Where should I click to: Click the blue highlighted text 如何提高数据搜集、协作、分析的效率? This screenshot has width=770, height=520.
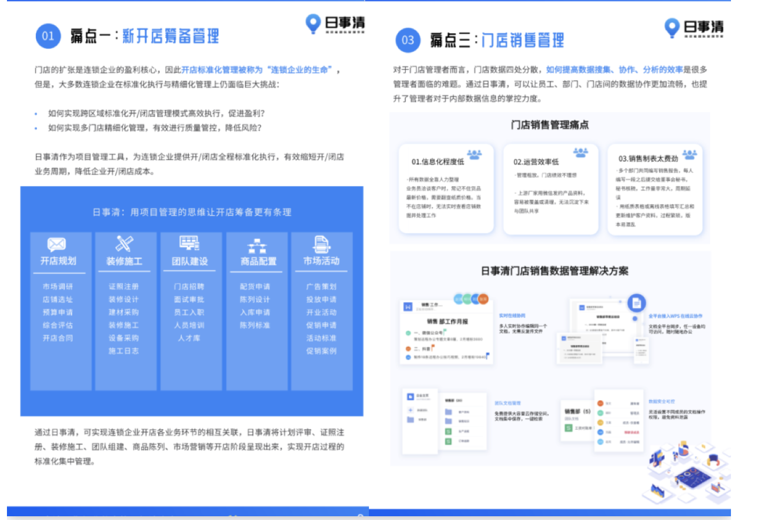[x=614, y=70]
